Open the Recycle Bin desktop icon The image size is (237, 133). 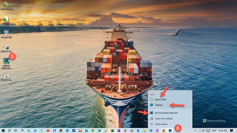click(x=6, y=33)
